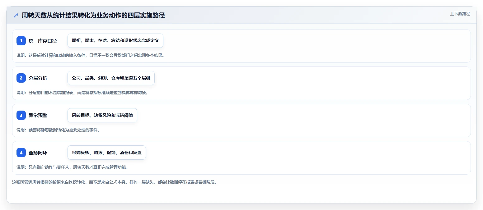Click the note 只有绑定动作与责任人
This screenshot has width=483, height=210.
(x=72, y=167)
